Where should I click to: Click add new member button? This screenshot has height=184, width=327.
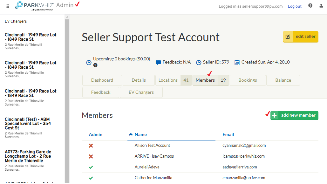coord(294,115)
